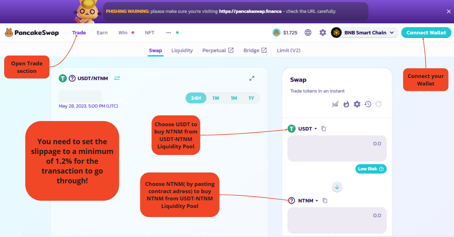Select the 24H chart timeframe
The image size is (454, 237).
pyautogui.click(x=196, y=98)
